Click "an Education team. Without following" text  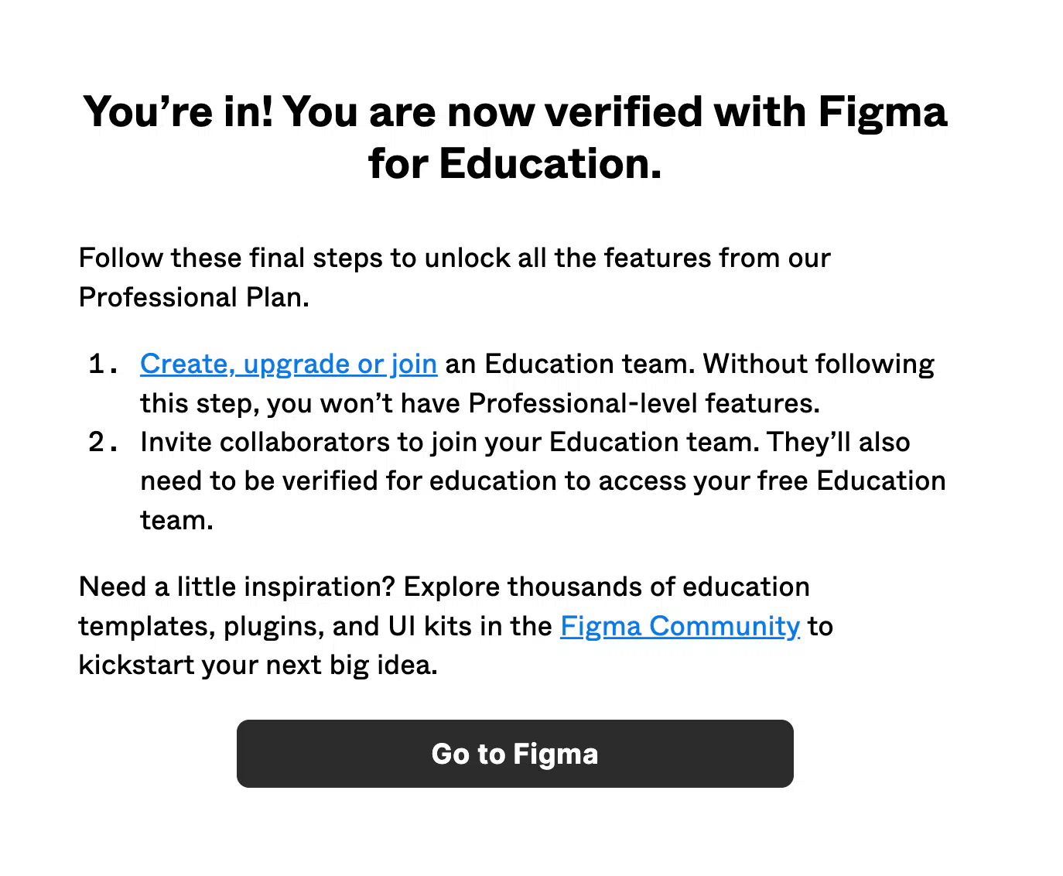click(690, 364)
